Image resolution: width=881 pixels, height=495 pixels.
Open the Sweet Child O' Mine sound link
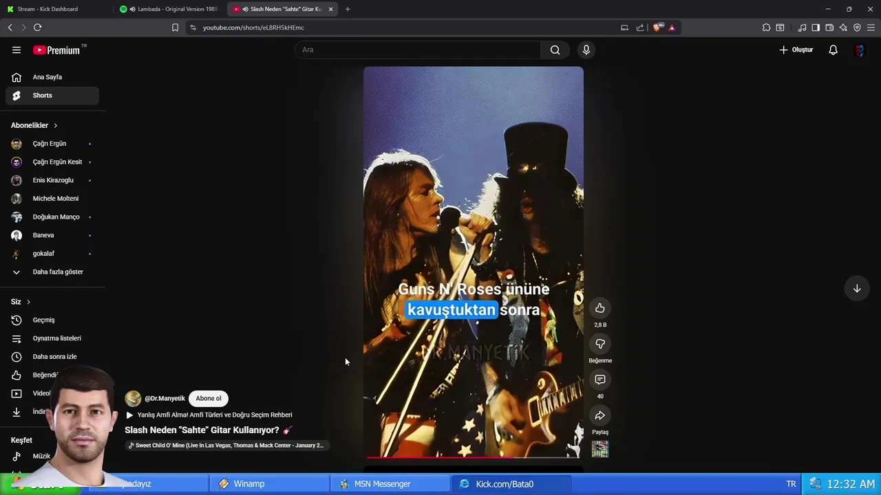[x=228, y=445]
